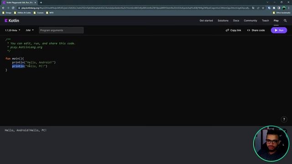Click Copy link
The width and height of the screenshot is (292, 164).
[x=233, y=31]
